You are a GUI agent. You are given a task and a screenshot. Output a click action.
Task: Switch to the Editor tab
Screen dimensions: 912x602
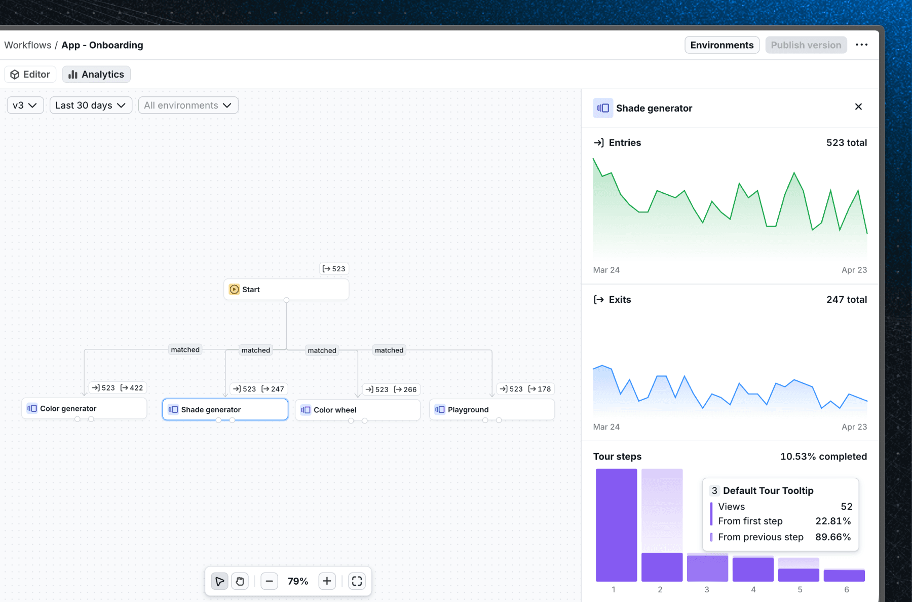(x=30, y=74)
